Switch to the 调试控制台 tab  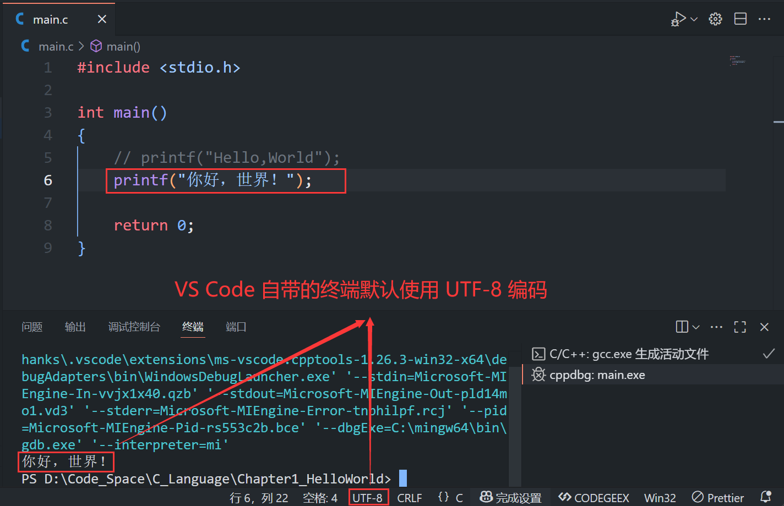tap(134, 327)
